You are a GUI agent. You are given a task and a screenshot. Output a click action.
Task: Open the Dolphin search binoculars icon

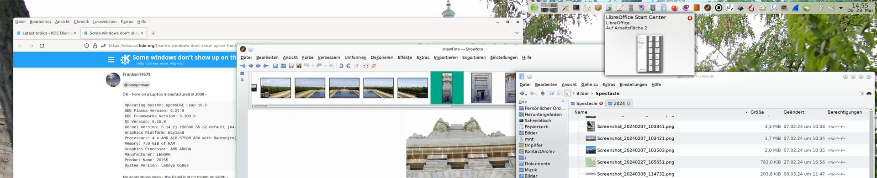click(x=869, y=93)
